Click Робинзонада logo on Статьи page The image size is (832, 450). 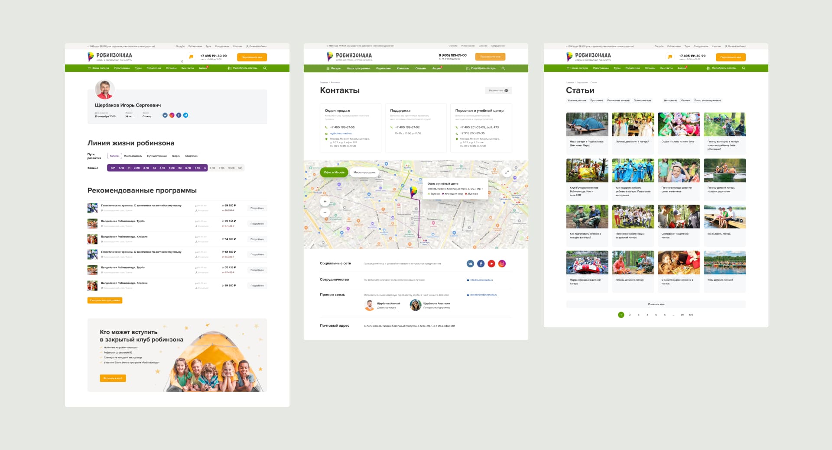coord(589,57)
